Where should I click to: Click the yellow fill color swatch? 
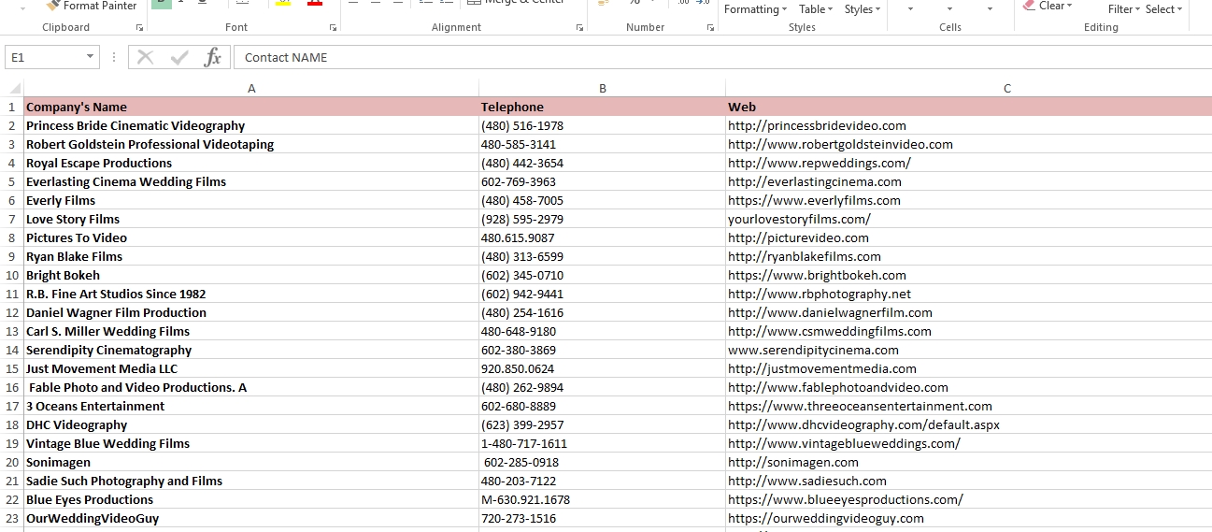point(284,4)
